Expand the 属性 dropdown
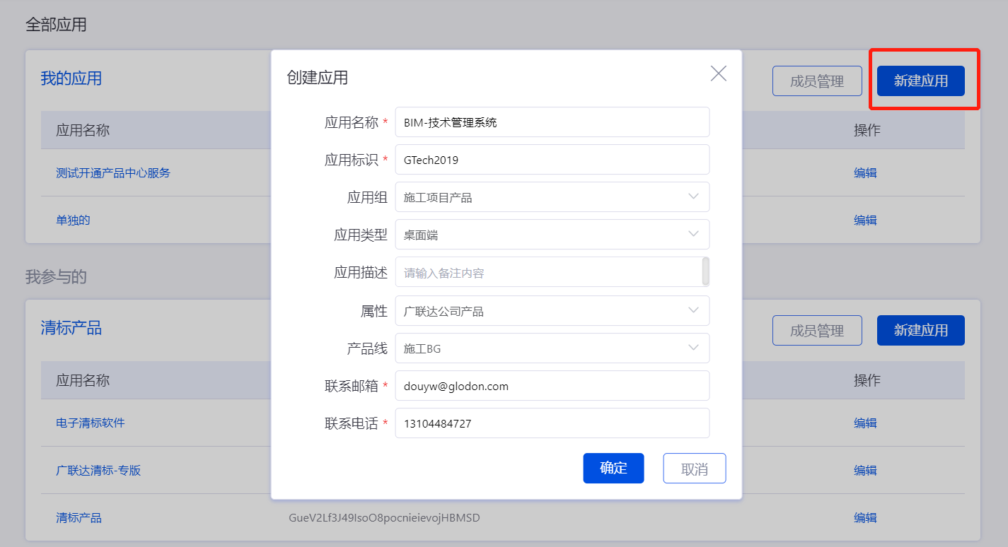 [552, 311]
